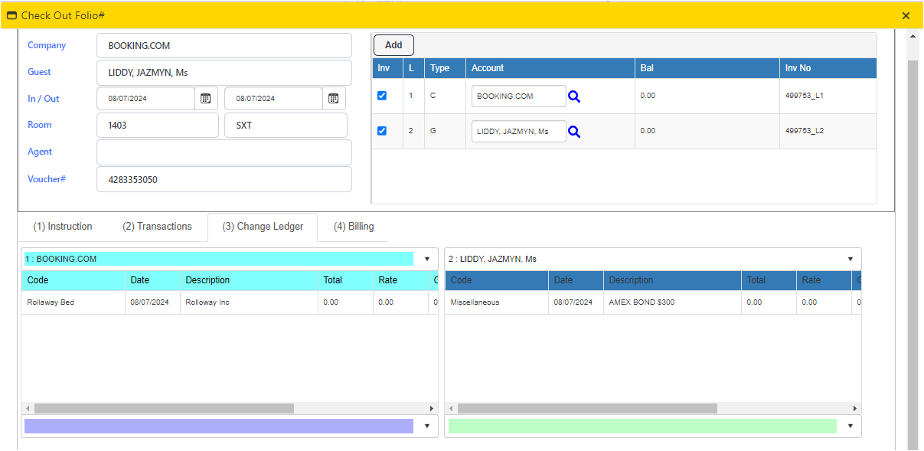Screen dimensions: 924x451
Task: Click the room type field SXT
Action: (x=286, y=125)
